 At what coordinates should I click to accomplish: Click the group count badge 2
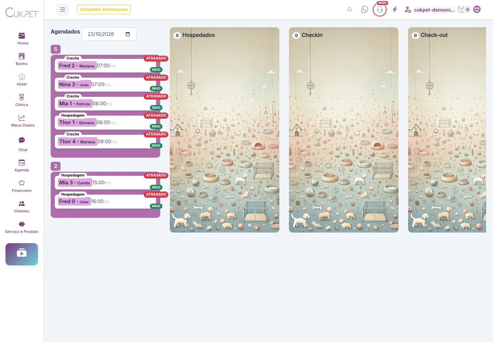point(55,166)
